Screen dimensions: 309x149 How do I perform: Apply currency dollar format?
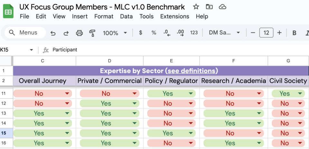(x=141, y=33)
